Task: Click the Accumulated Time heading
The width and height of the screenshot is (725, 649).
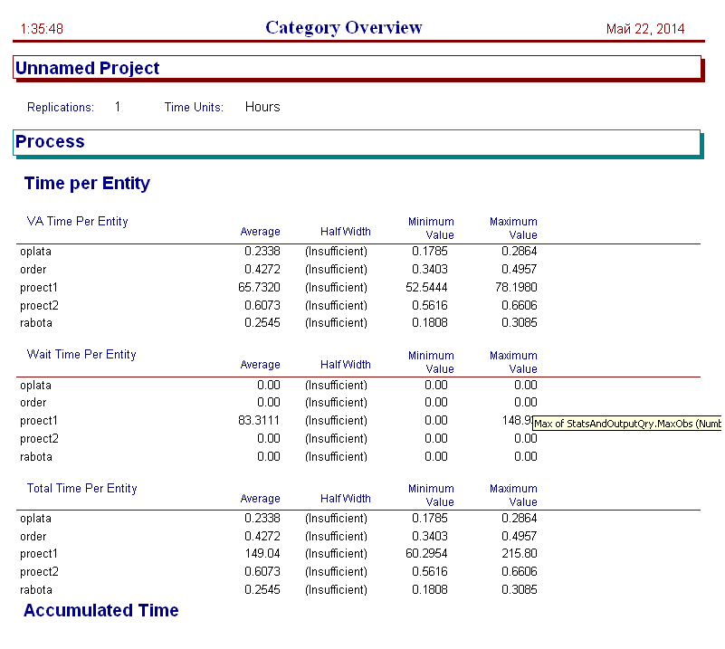Action: (x=101, y=610)
